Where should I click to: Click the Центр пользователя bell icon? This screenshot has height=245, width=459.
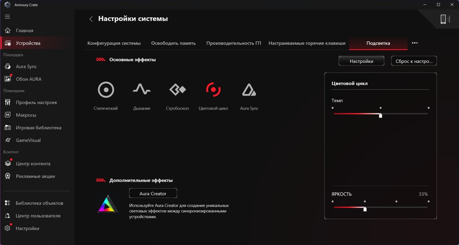pyautogui.click(x=8, y=216)
